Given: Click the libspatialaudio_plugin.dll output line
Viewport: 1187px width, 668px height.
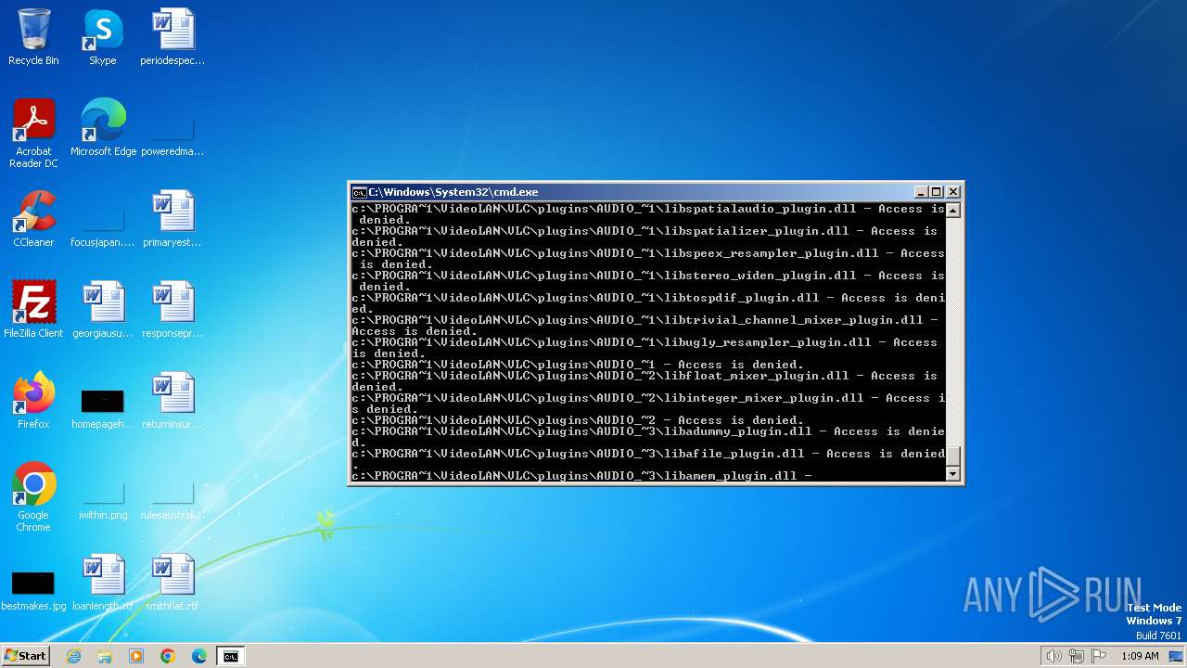Looking at the screenshot, I should coord(648,214).
